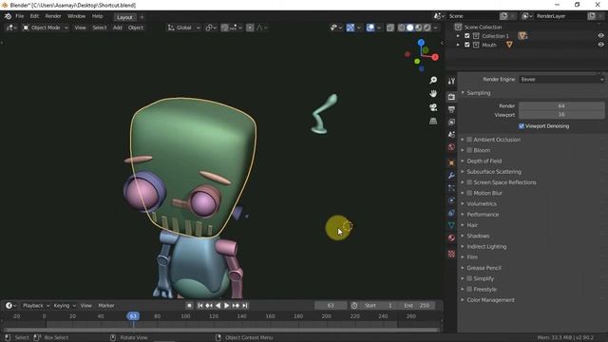
Task: Select Wireframe viewport shading mode
Action: 401,28
